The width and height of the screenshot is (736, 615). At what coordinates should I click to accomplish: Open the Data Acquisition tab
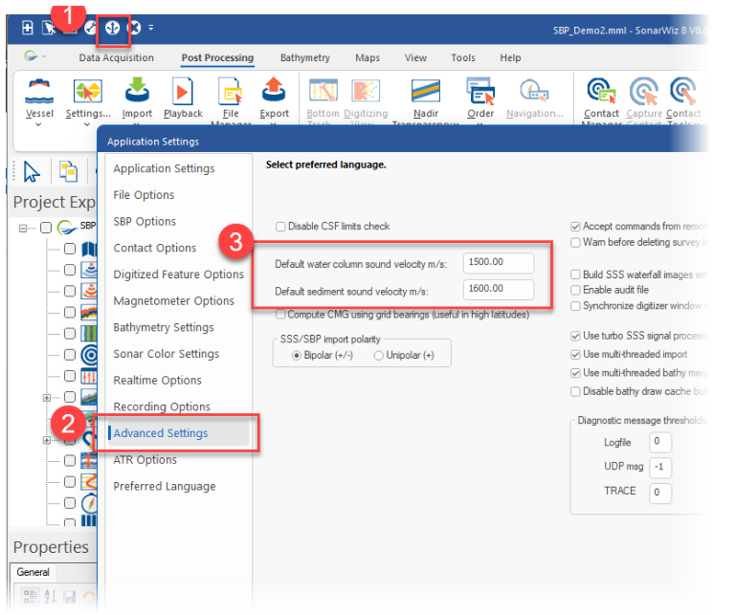tap(116, 58)
